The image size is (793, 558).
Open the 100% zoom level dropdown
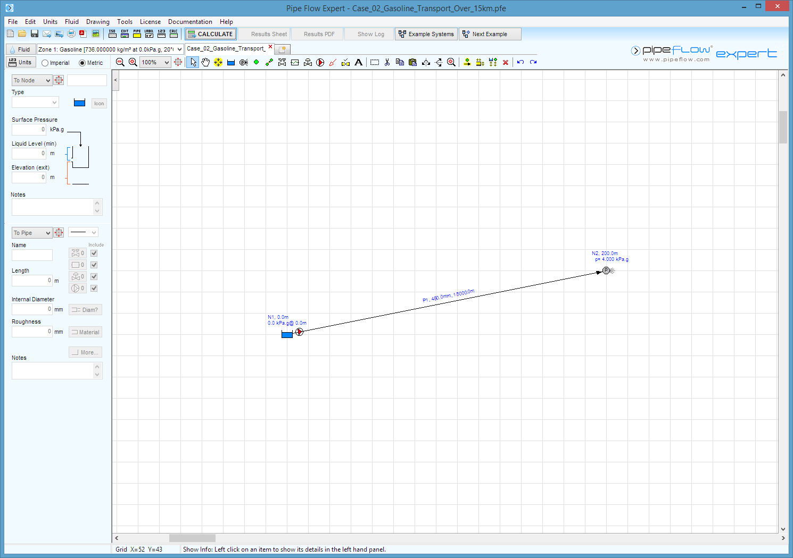pos(155,62)
